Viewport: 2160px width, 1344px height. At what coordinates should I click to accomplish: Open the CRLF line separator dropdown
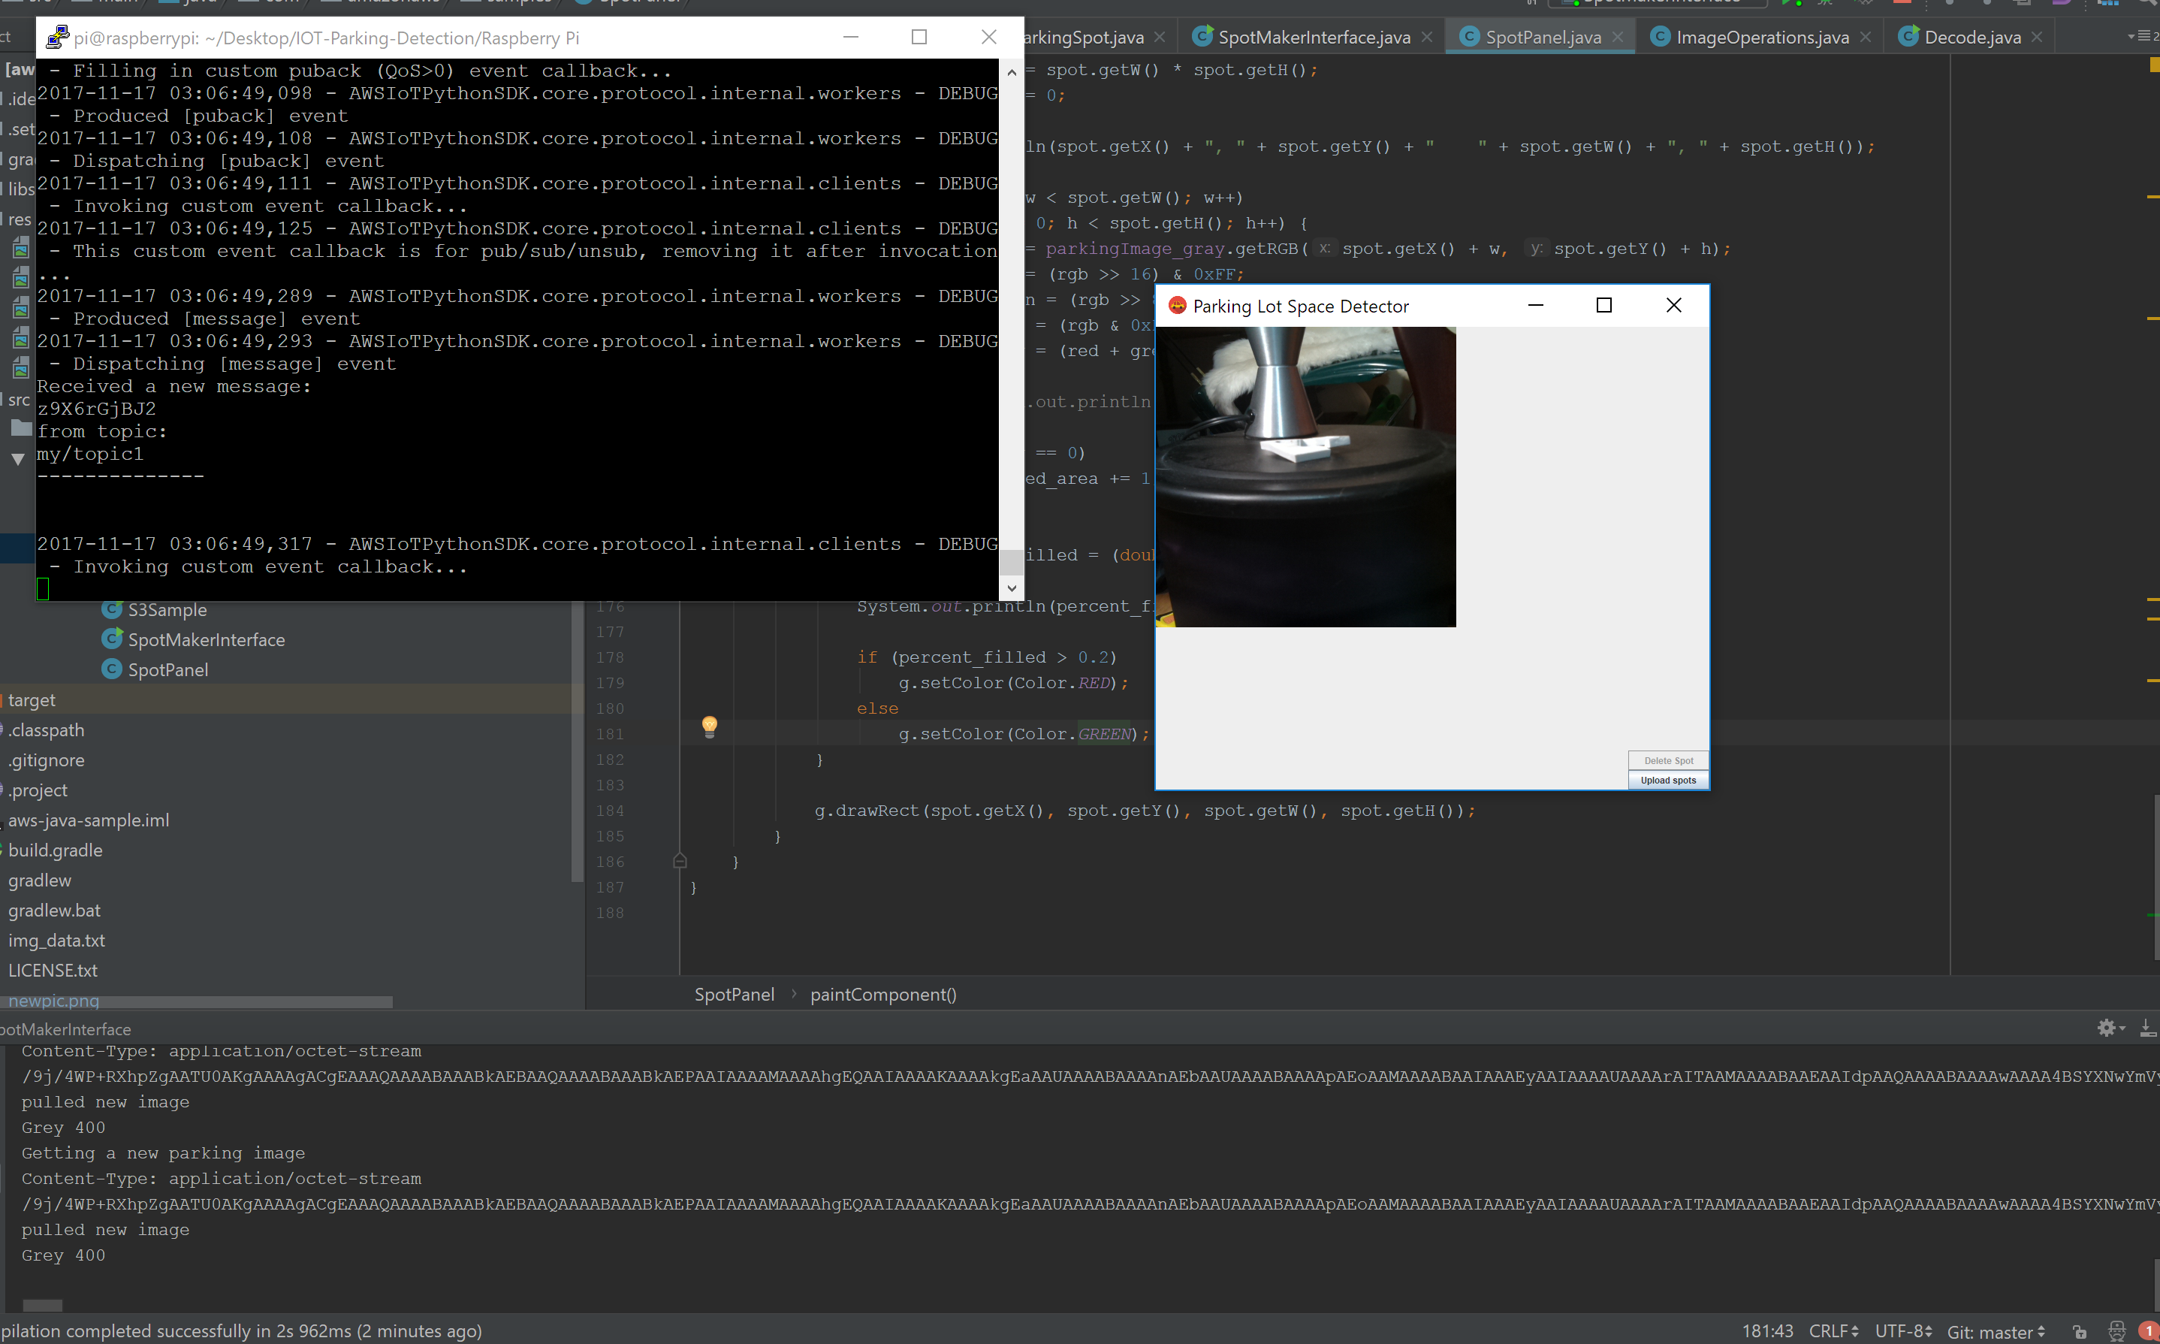tap(1832, 1330)
